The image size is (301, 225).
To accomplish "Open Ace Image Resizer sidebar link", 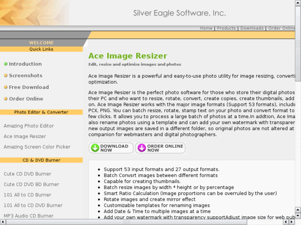I will tap(25, 136).
